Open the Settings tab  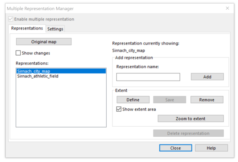click(x=55, y=29)
